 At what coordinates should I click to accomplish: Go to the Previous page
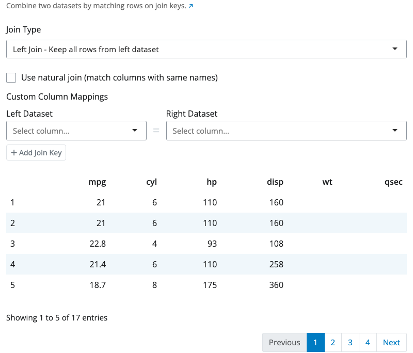[x=284, y=343]
